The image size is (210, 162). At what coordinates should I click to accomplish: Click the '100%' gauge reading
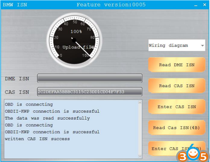(76, 32)
